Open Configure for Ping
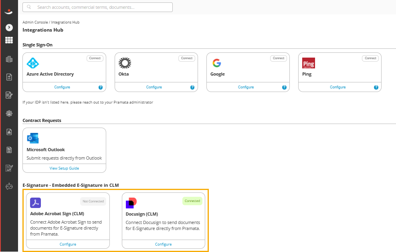This screenshot has width=396, height=252. click(337, 87)
